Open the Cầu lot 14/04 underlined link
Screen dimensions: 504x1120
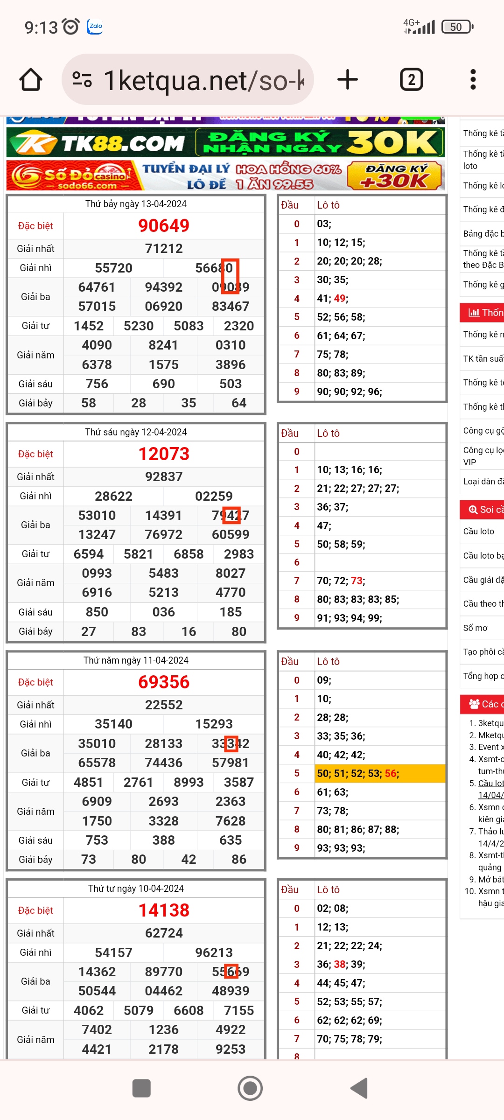(x=490, y=789)
